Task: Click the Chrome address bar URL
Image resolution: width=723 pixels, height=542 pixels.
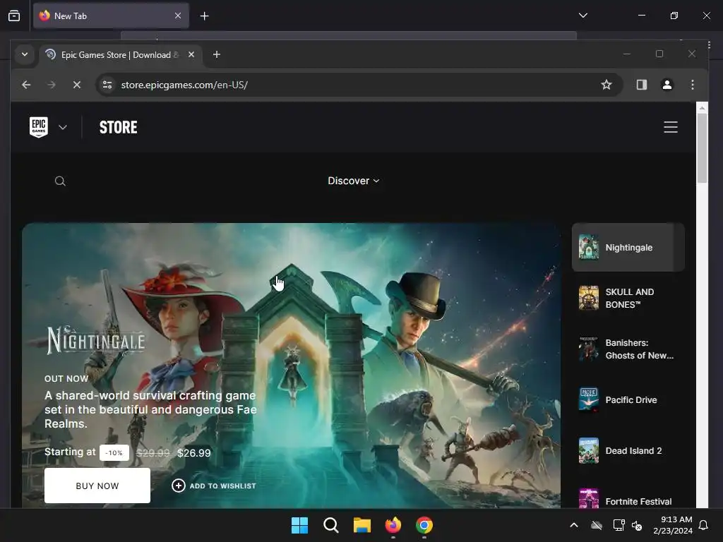Action: pyautogui.click(x=184, y=85)
